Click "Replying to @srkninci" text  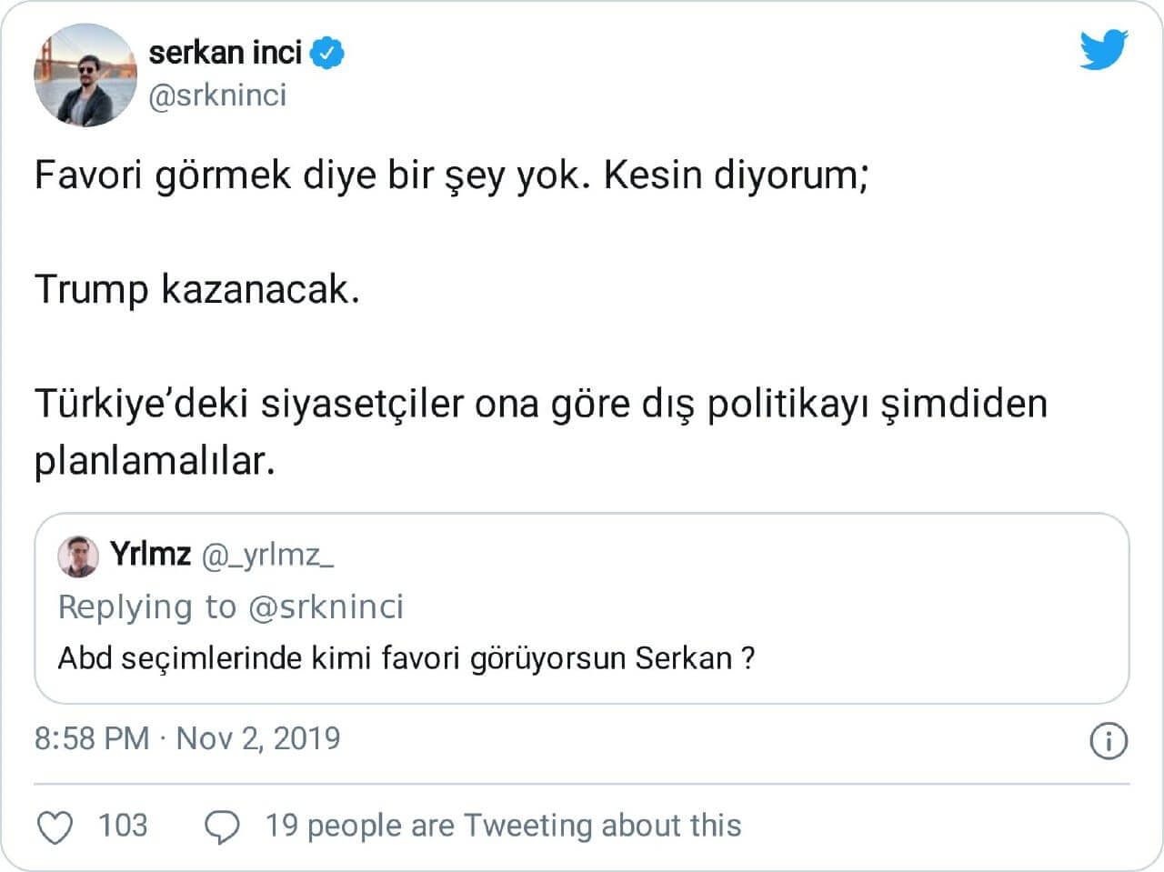[230, 606]
